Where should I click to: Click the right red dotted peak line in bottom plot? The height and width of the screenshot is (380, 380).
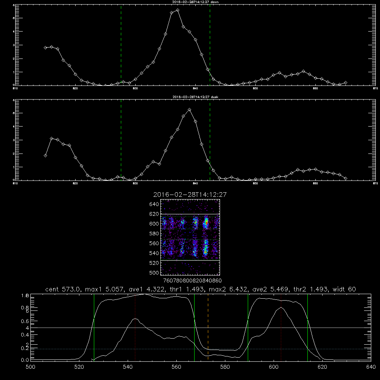(x=281, y=327)
